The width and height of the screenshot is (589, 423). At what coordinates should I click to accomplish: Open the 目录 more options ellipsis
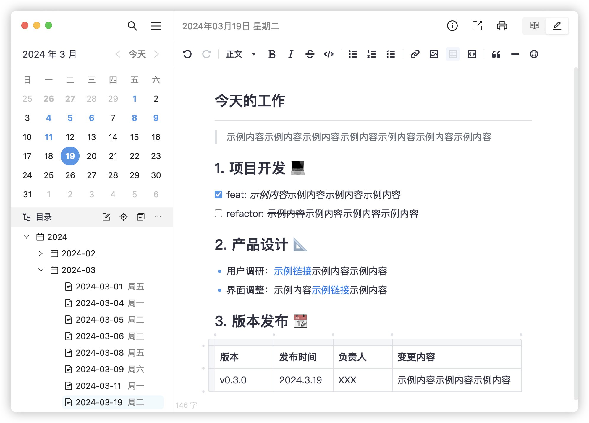pos(158,217)
